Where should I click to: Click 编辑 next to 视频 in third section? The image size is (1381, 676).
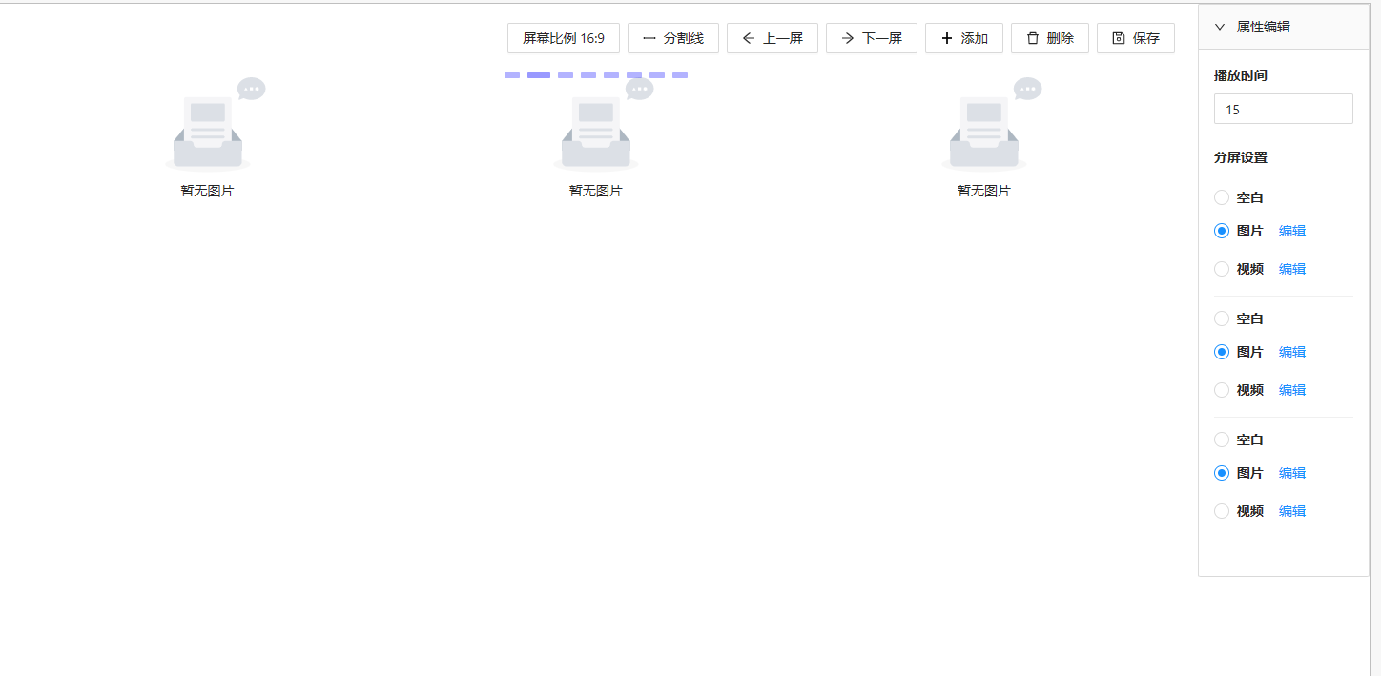(1292, 510)
